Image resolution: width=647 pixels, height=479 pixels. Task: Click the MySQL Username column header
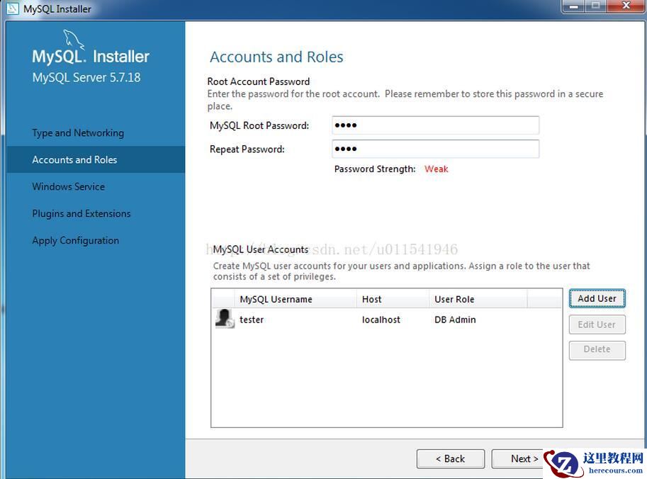point(276,299)
